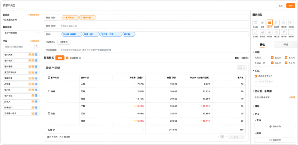
Task: Select the 雷达图 radar chart icon
Action: 277,32
